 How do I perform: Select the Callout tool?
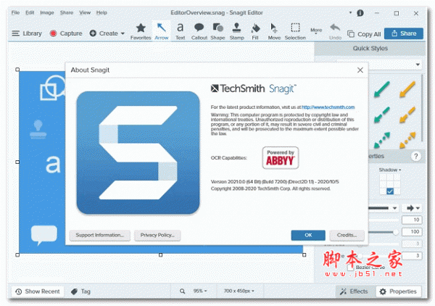tap(199, 32)
